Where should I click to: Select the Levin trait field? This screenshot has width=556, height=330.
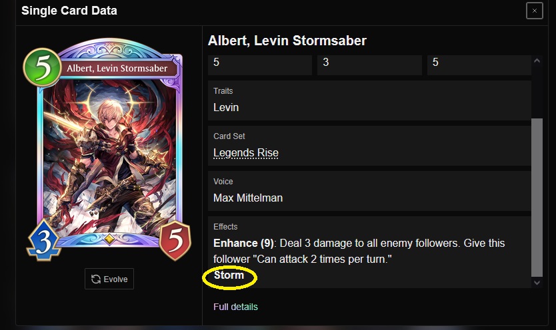pyautogui.click(x=369, y=100)
